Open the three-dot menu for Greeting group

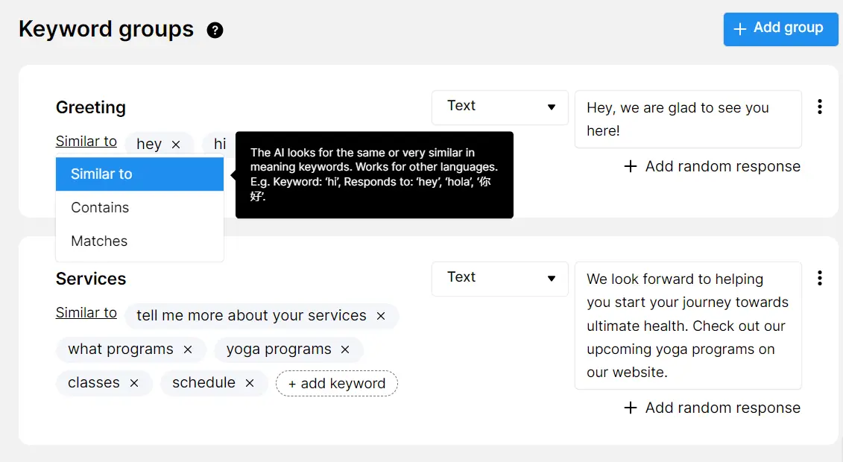(820, 107)
